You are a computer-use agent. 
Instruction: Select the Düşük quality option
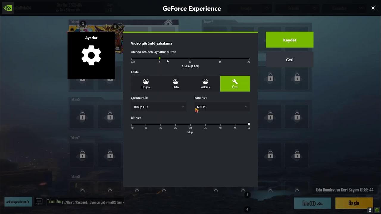pos(146,84)
